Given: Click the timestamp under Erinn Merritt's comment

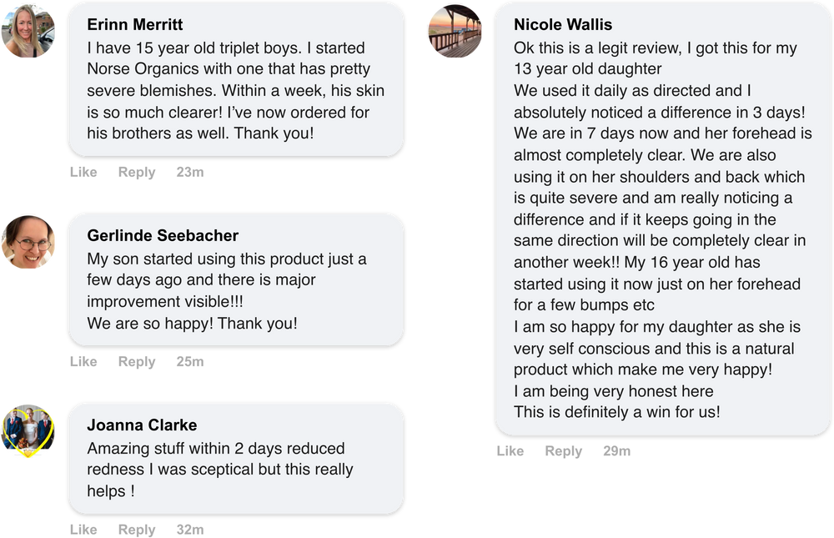Looking at the screenshot, I should coord(190,173).
